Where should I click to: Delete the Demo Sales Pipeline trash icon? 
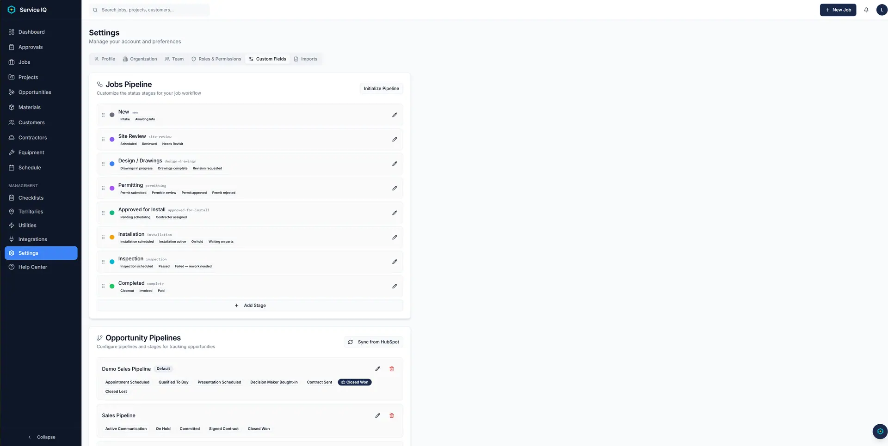(x=392, y=369)
